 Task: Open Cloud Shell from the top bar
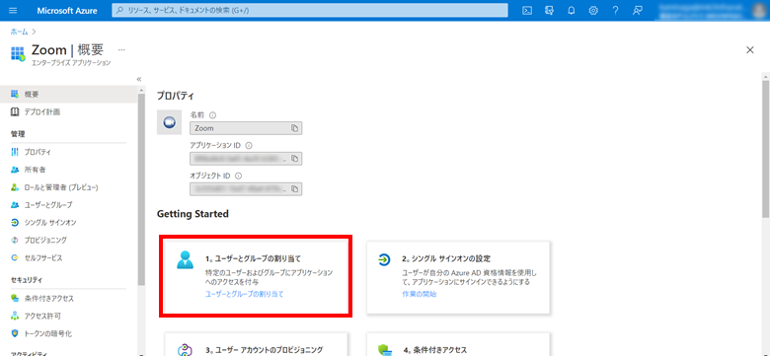pyautogui.click(x=527, y=10)
